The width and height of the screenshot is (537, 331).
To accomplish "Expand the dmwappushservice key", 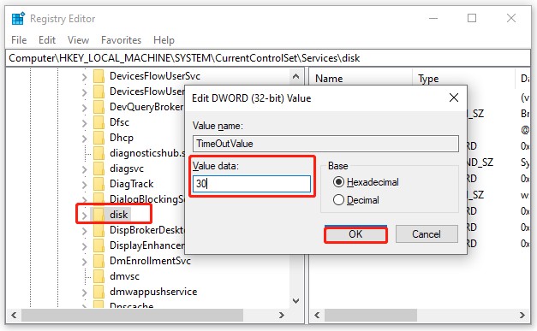I will click(x=84, y=293).
